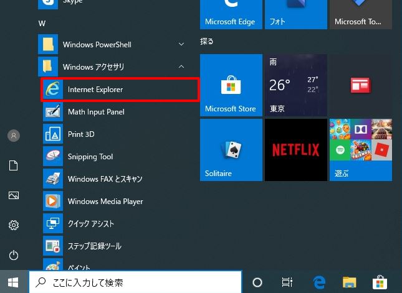Screen dimensions: 402x293
Task: Click the ペイント palette icon
Action: coord(53,264)
